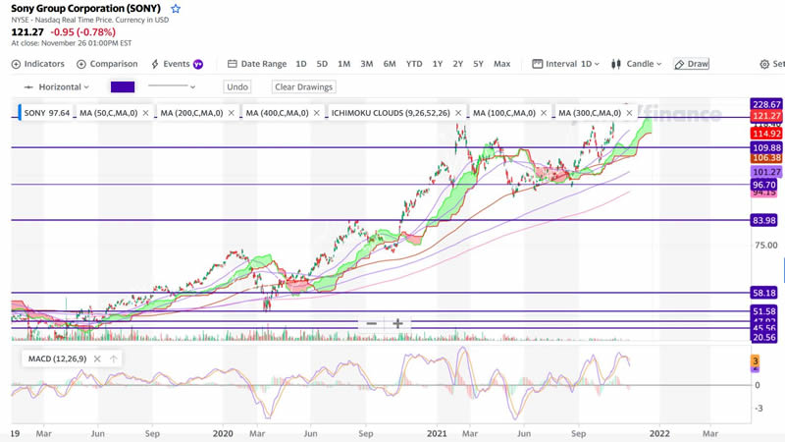
Task: Remove the MA (200,C,MA,0) indicator
Action: (x=231, y=113)
